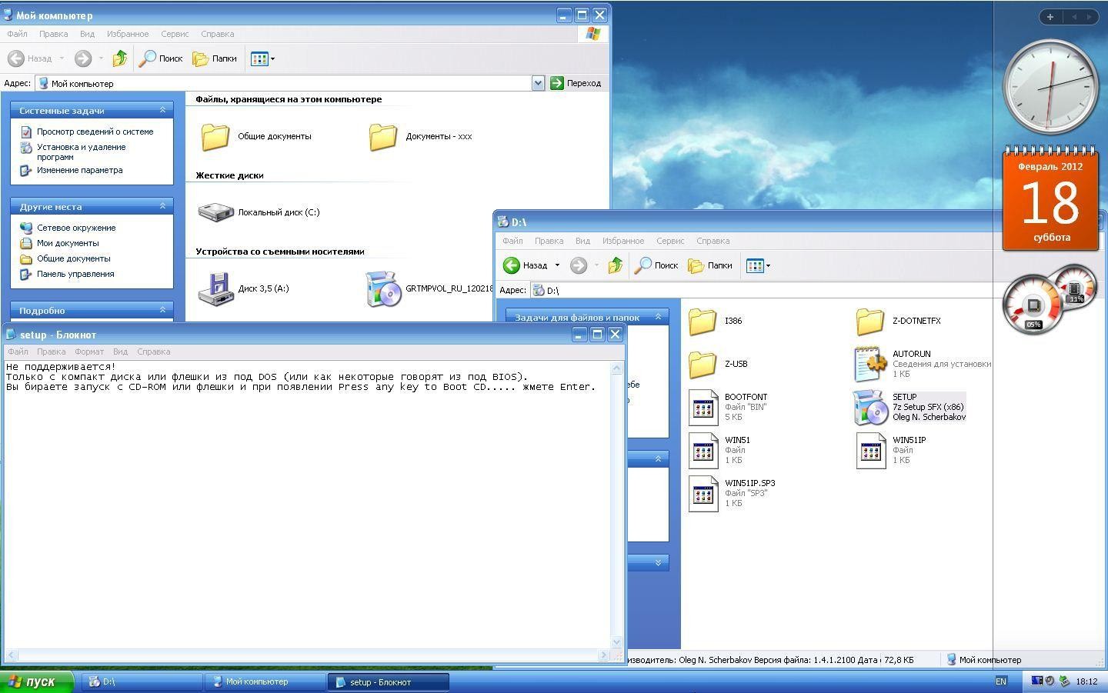The width and height of the screenshot is (1108, 693).
Task: Open Установка и удаление программ link
Action: point(81,152)
